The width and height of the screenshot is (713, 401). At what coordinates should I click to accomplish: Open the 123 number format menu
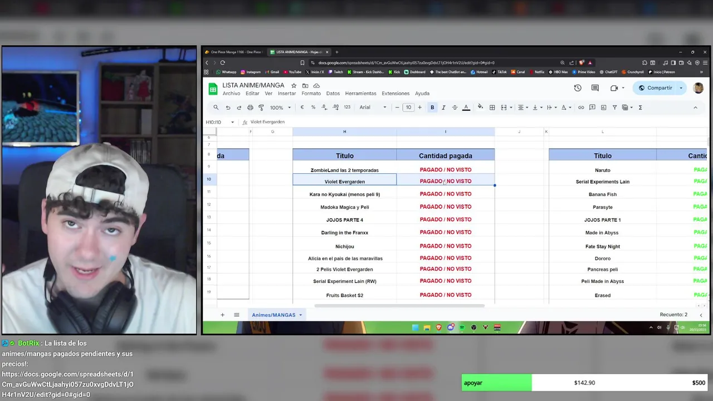tap(347, 107)
